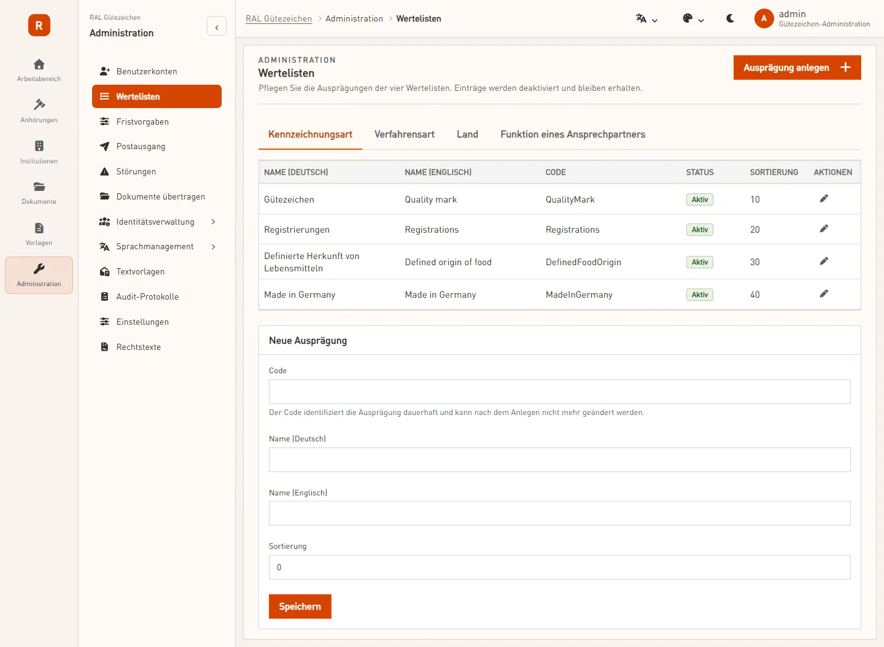Open Fristvorgaben menu item

point(157,122)
